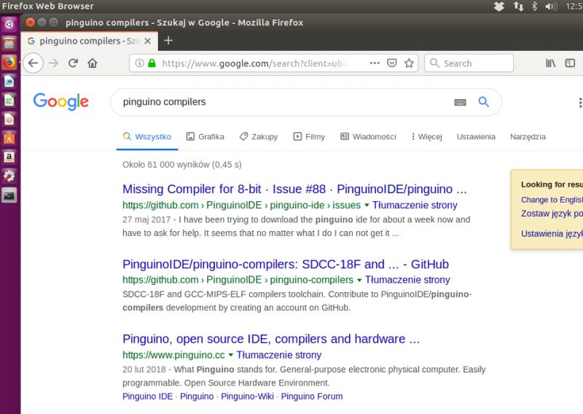
Task: Open System Settings from launcher
Action: tap(9, 176)
